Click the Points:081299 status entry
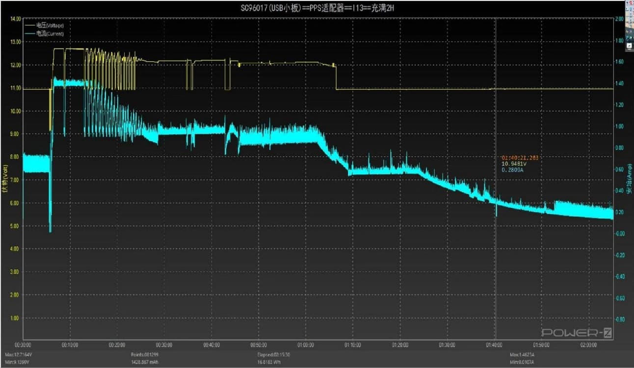Image resolution: width=634 pixels, height=368 pixels. (x=145, y=355)
